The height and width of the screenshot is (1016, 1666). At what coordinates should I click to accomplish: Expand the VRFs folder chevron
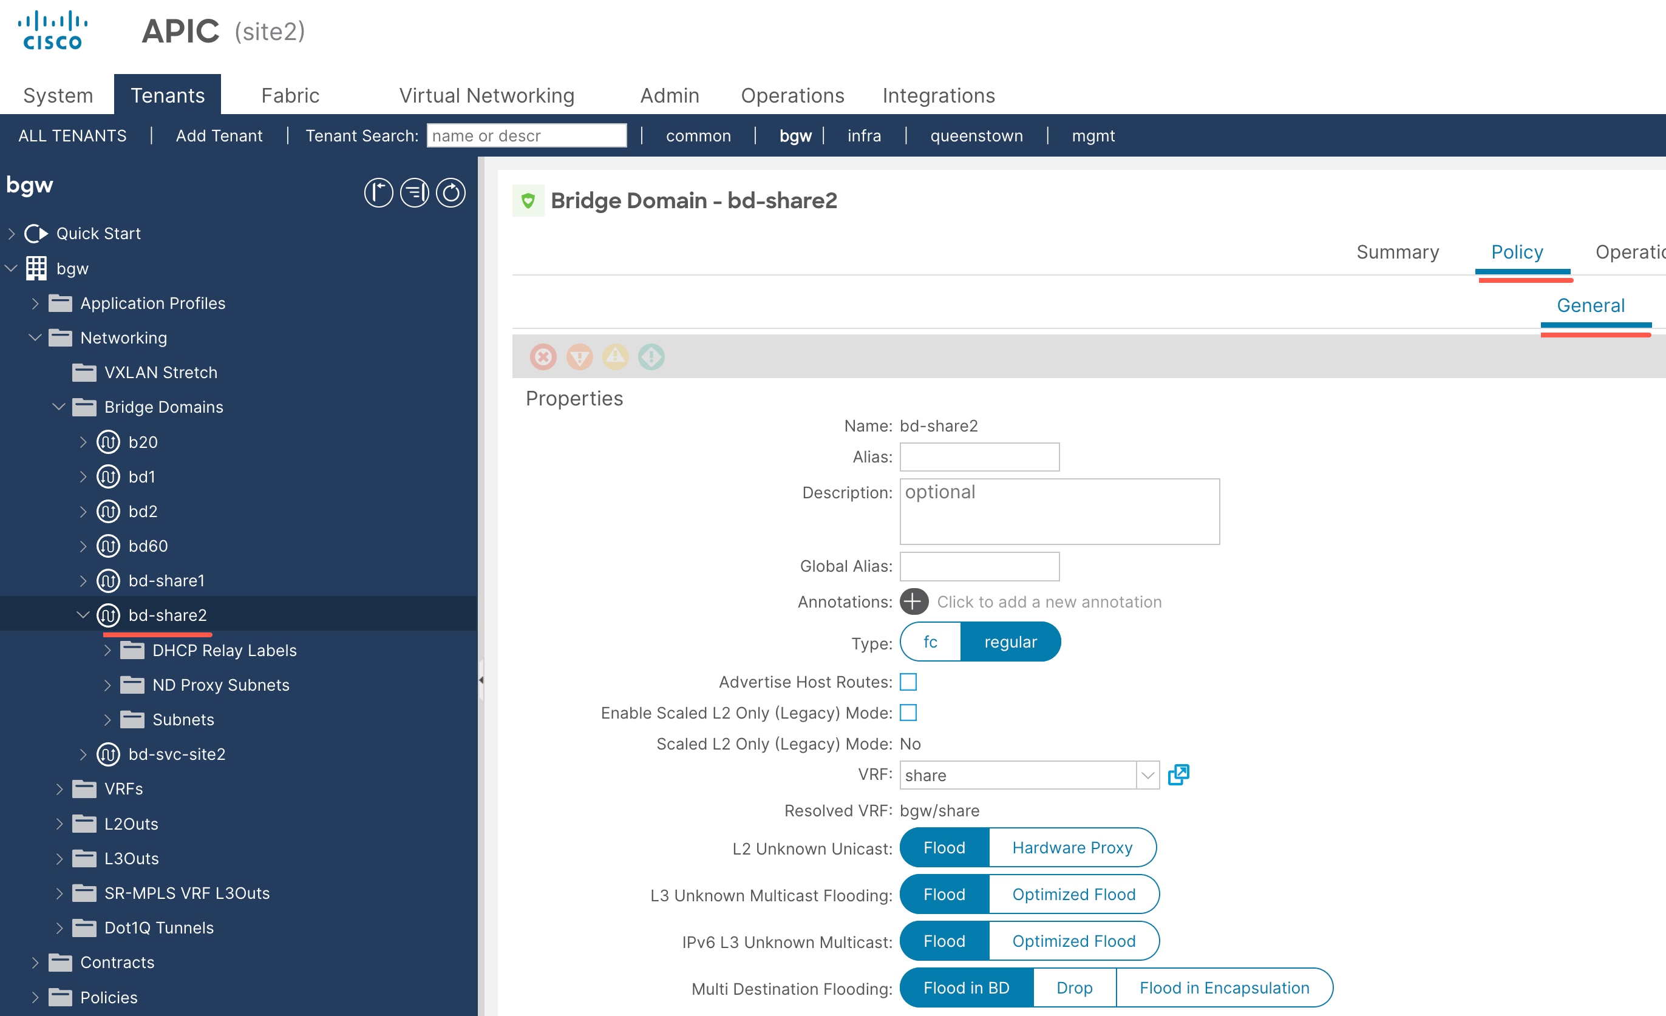click(x=59, y=788)
